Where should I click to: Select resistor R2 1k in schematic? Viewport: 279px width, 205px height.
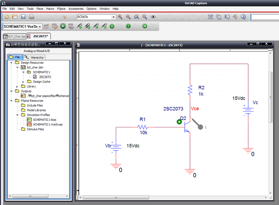(x=190, y=90)
